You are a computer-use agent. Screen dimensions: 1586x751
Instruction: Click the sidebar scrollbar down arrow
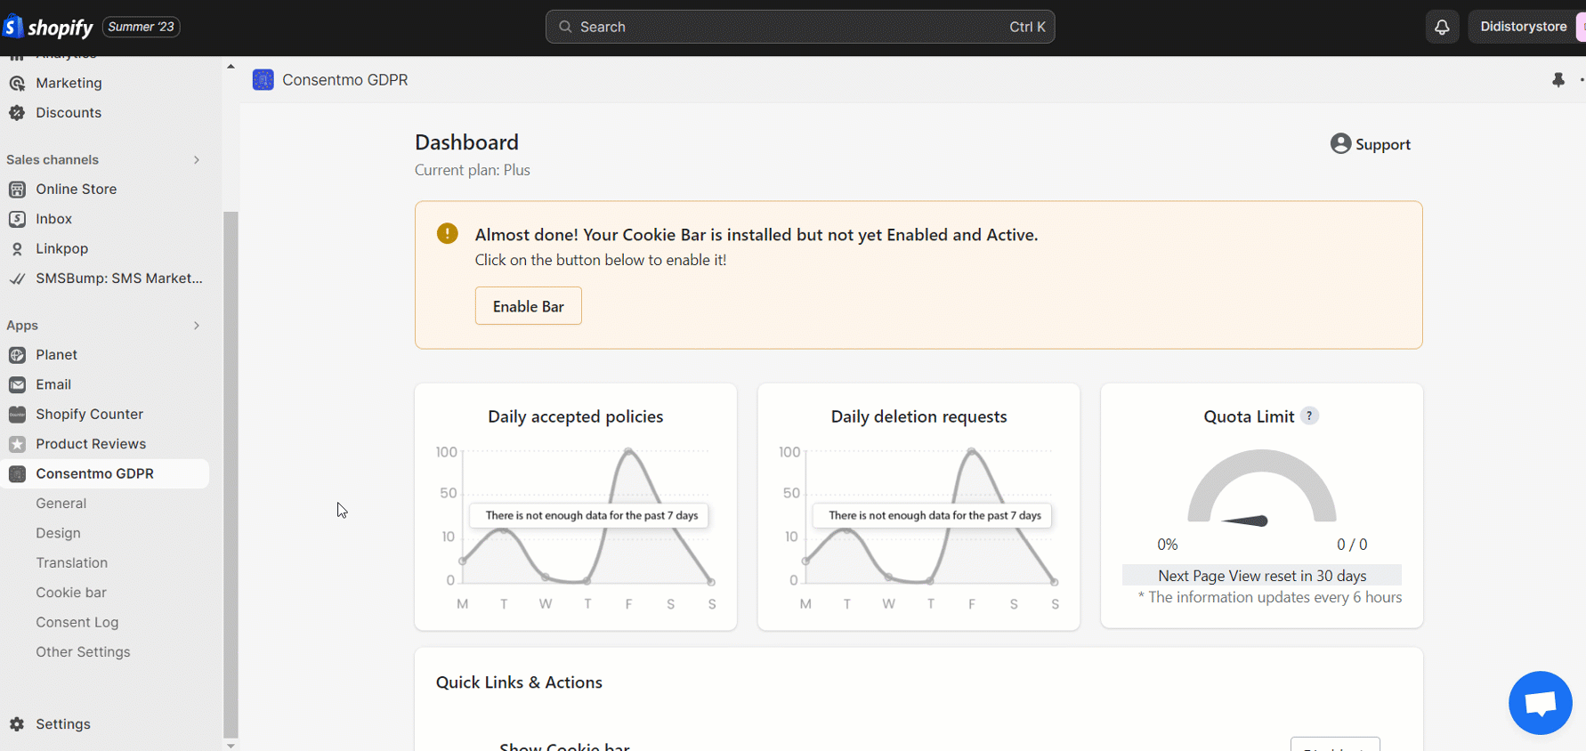(231, 746)
